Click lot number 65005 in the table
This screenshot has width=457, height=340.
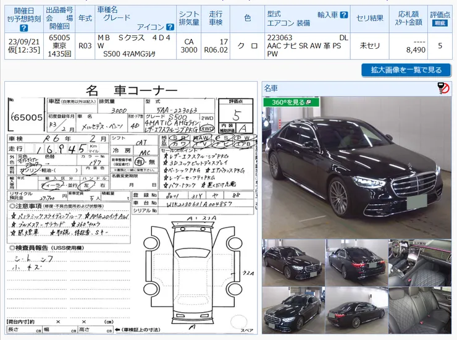coord(60,37)
